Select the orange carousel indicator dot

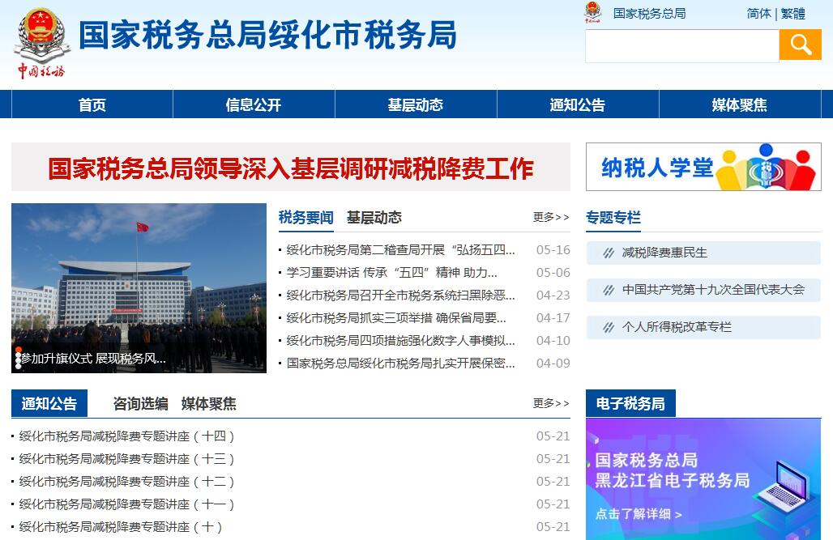click(18, 351)
